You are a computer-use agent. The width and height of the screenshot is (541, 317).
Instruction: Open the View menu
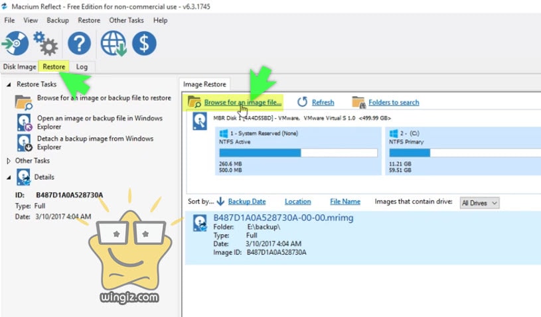(x=31, y=21)
